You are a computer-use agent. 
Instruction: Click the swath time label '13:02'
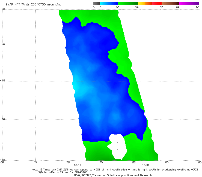tap(146, 165)
